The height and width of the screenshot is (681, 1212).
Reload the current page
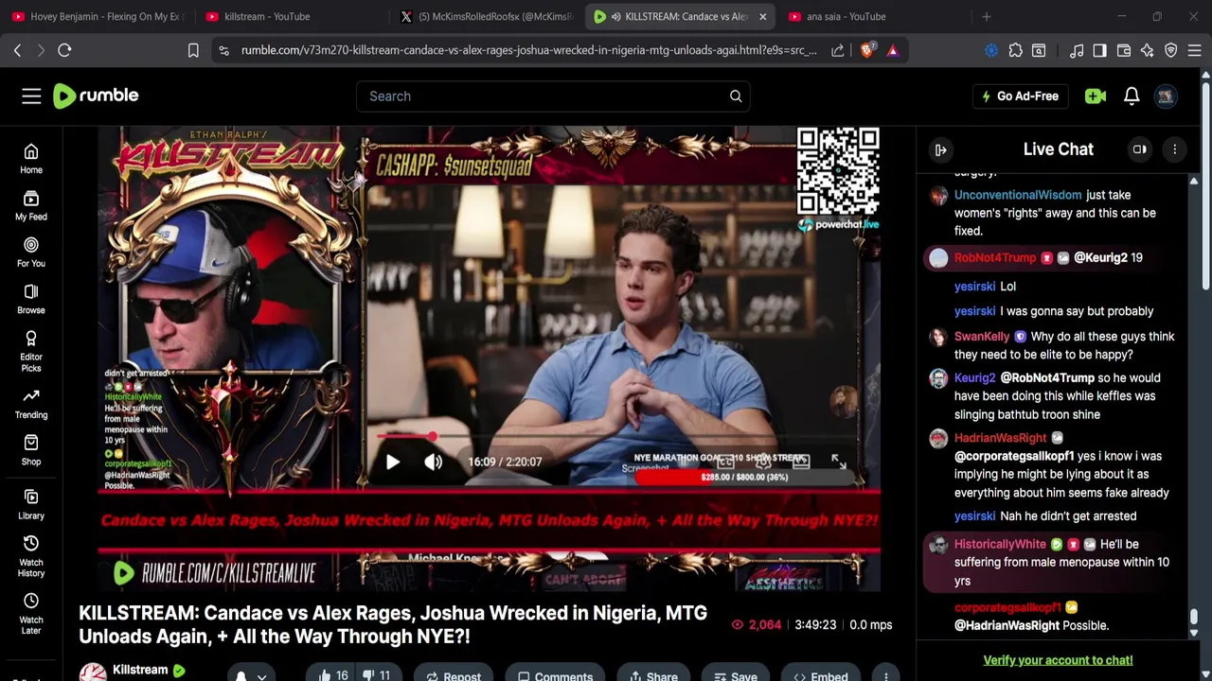point(64,50)
